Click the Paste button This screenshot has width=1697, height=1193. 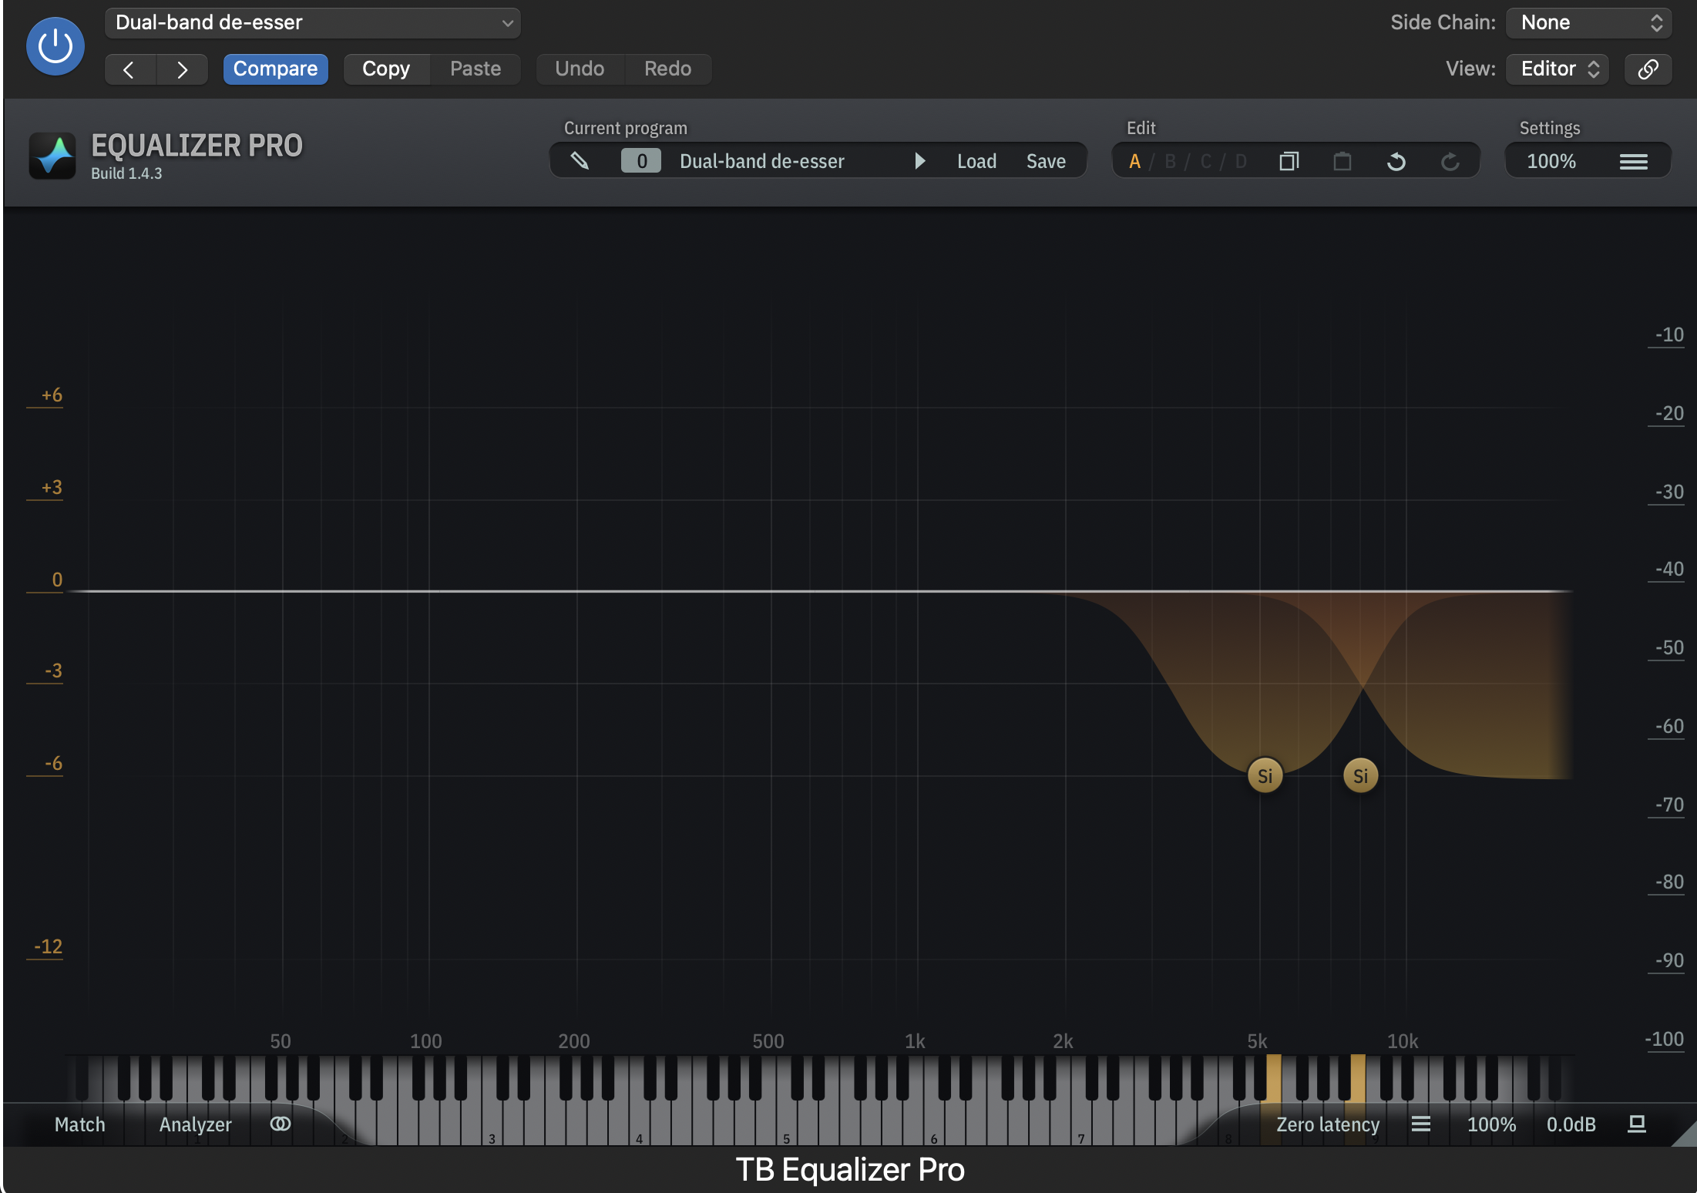point(475,69)
